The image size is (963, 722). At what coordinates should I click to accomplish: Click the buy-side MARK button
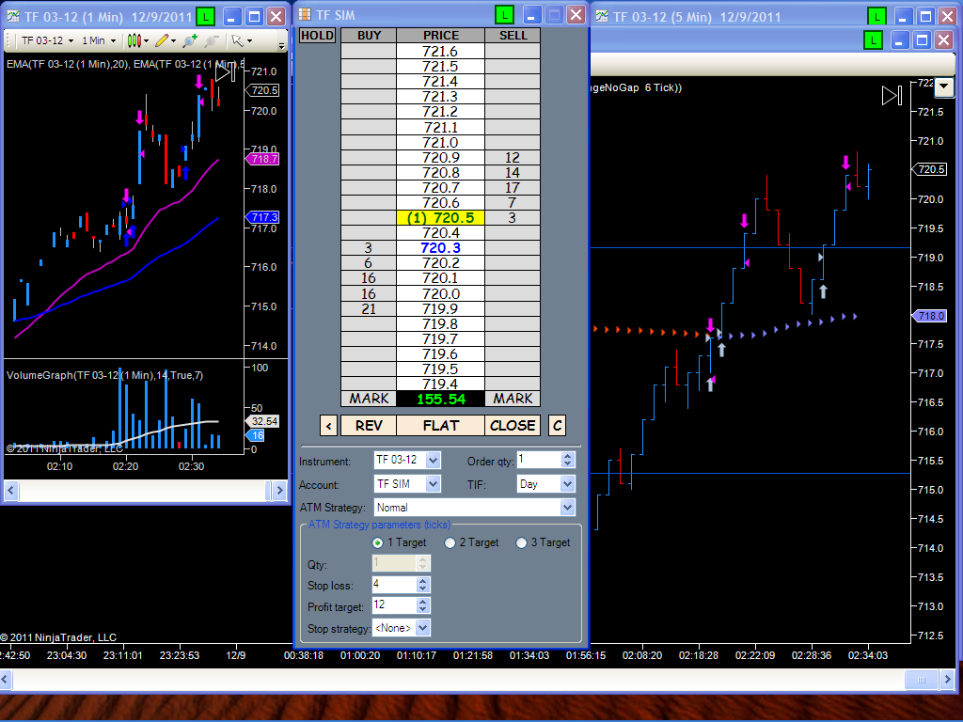(x=369, y=399)
